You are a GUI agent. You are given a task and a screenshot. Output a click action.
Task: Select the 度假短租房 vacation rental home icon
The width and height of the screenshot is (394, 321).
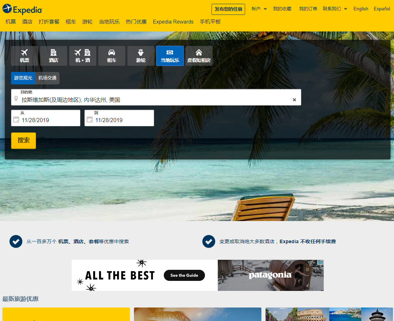[199, 53]
